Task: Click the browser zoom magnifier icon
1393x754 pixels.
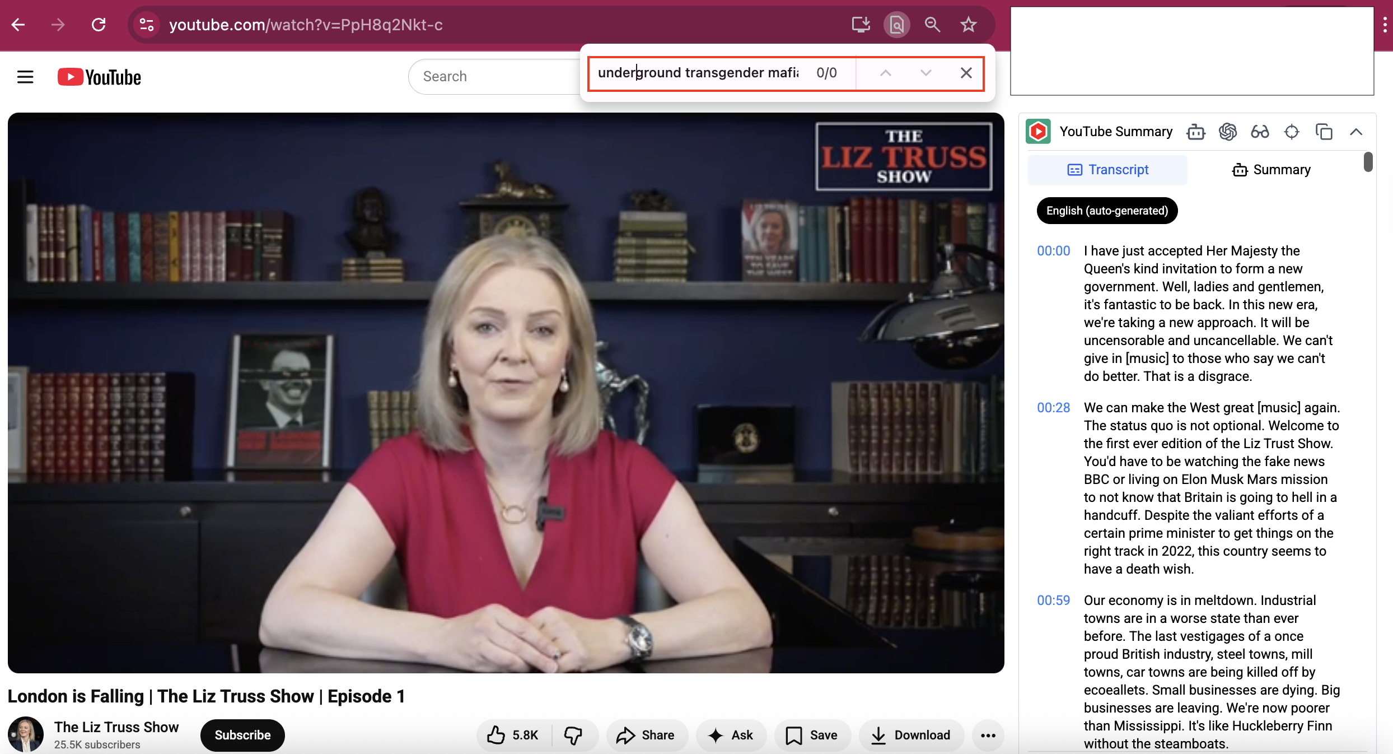Action: (932, 25)
